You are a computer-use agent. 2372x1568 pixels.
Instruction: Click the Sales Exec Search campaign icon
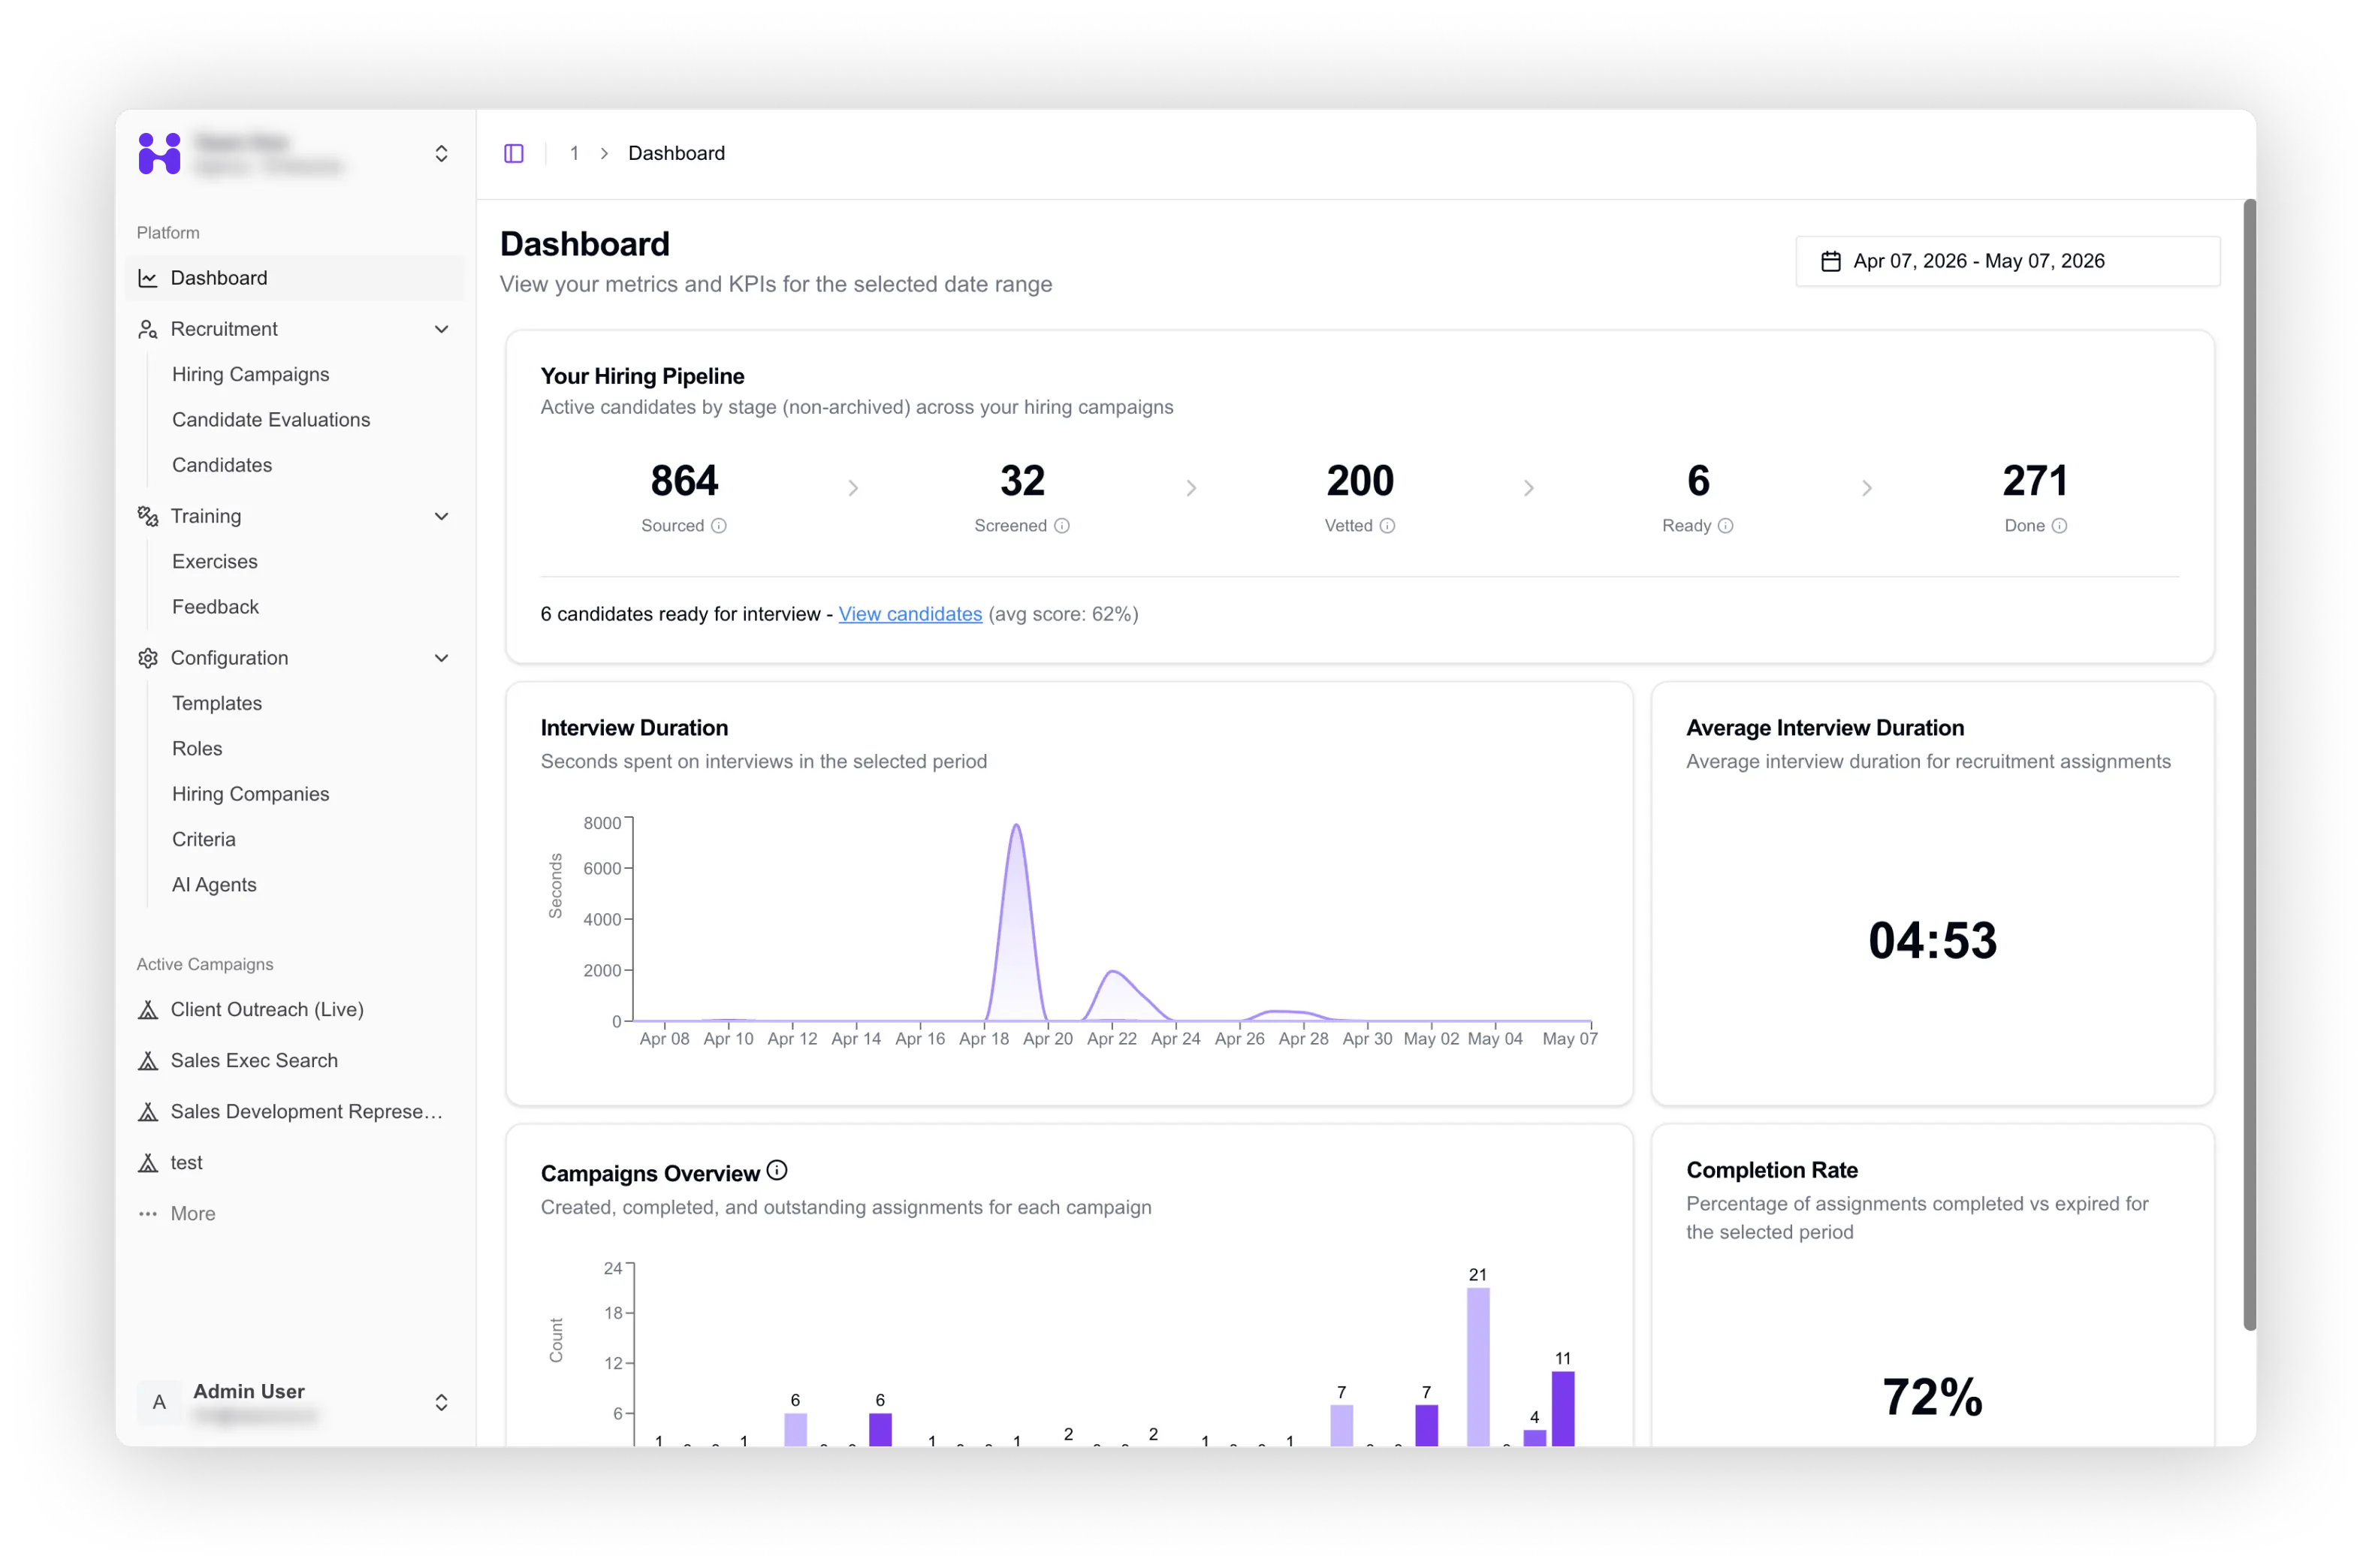point(148,1061)
